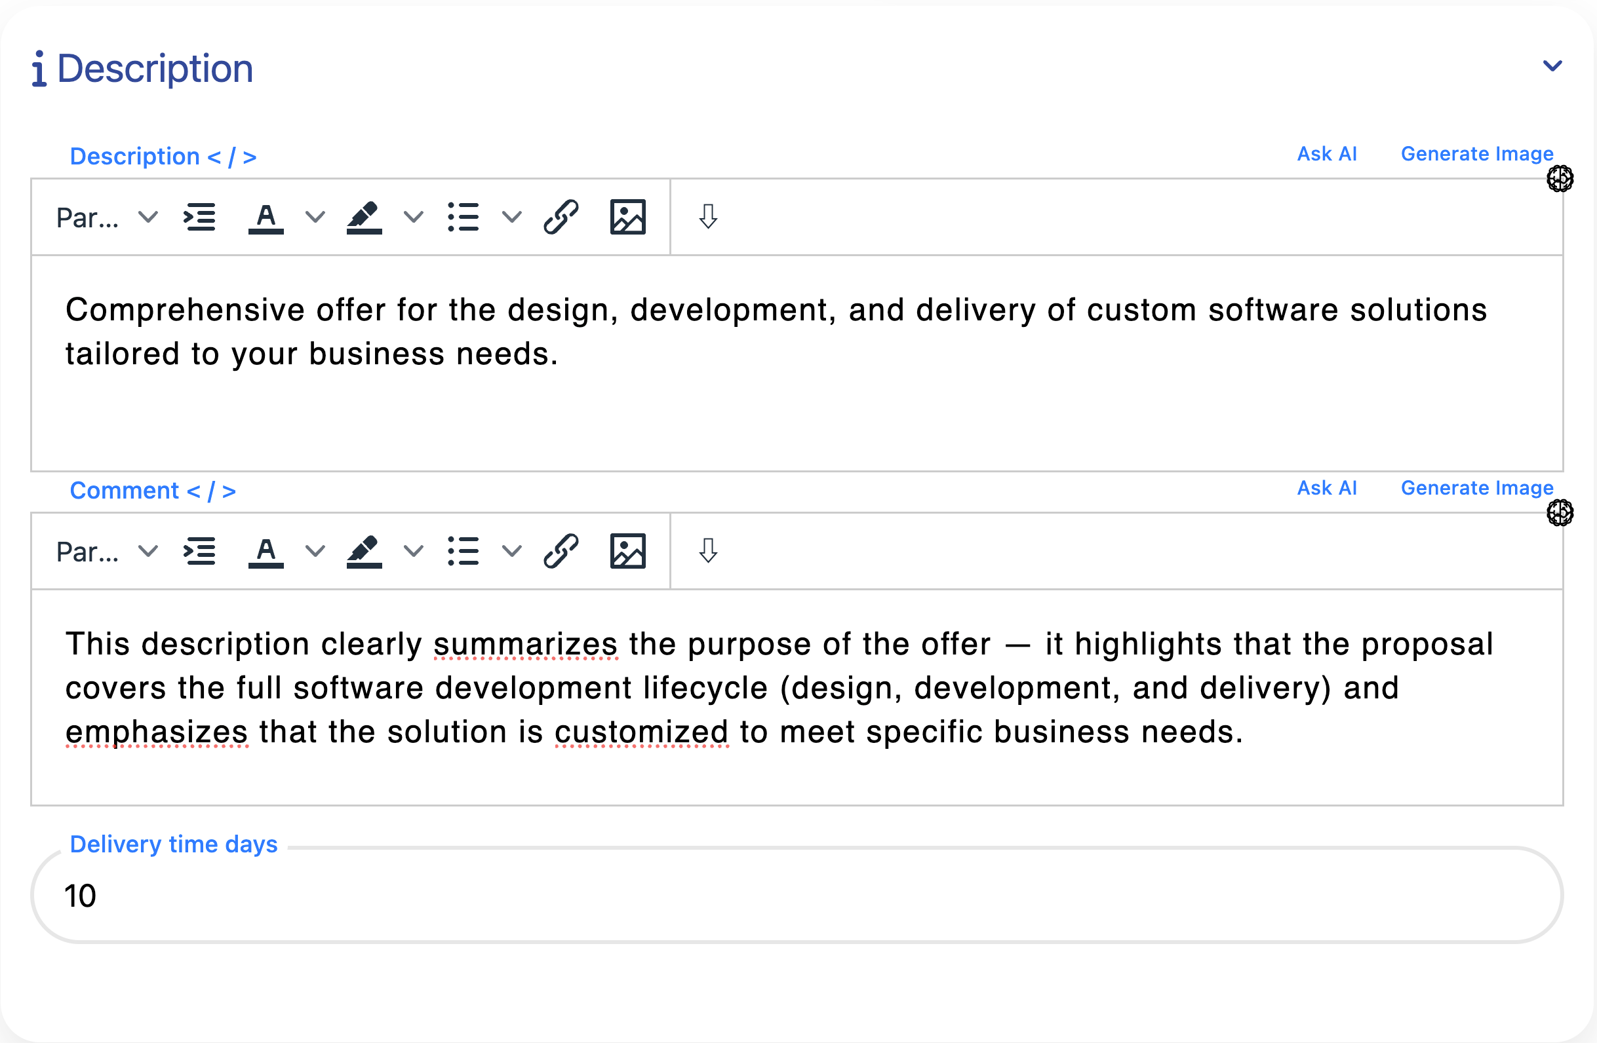Viewport: 1597px width, 1043px height.
Task: Open text color options in Description toolbar
Action: click(266, 217)
